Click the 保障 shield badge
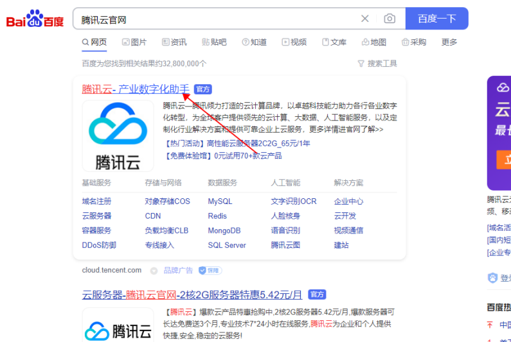The width and height of the screenshot is (511, 342). pos(210,270)
